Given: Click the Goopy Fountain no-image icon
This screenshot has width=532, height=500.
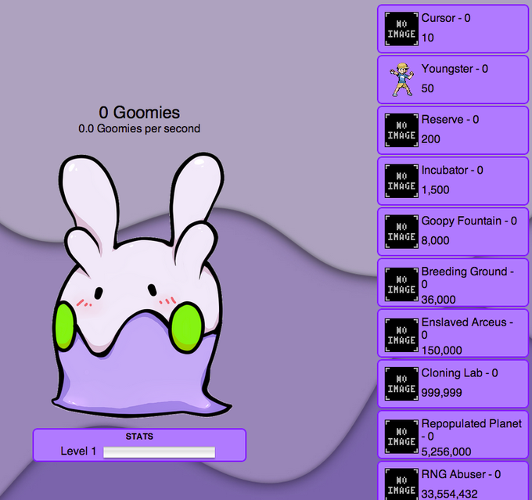Looking at the screenshot, I should point(401,232).
